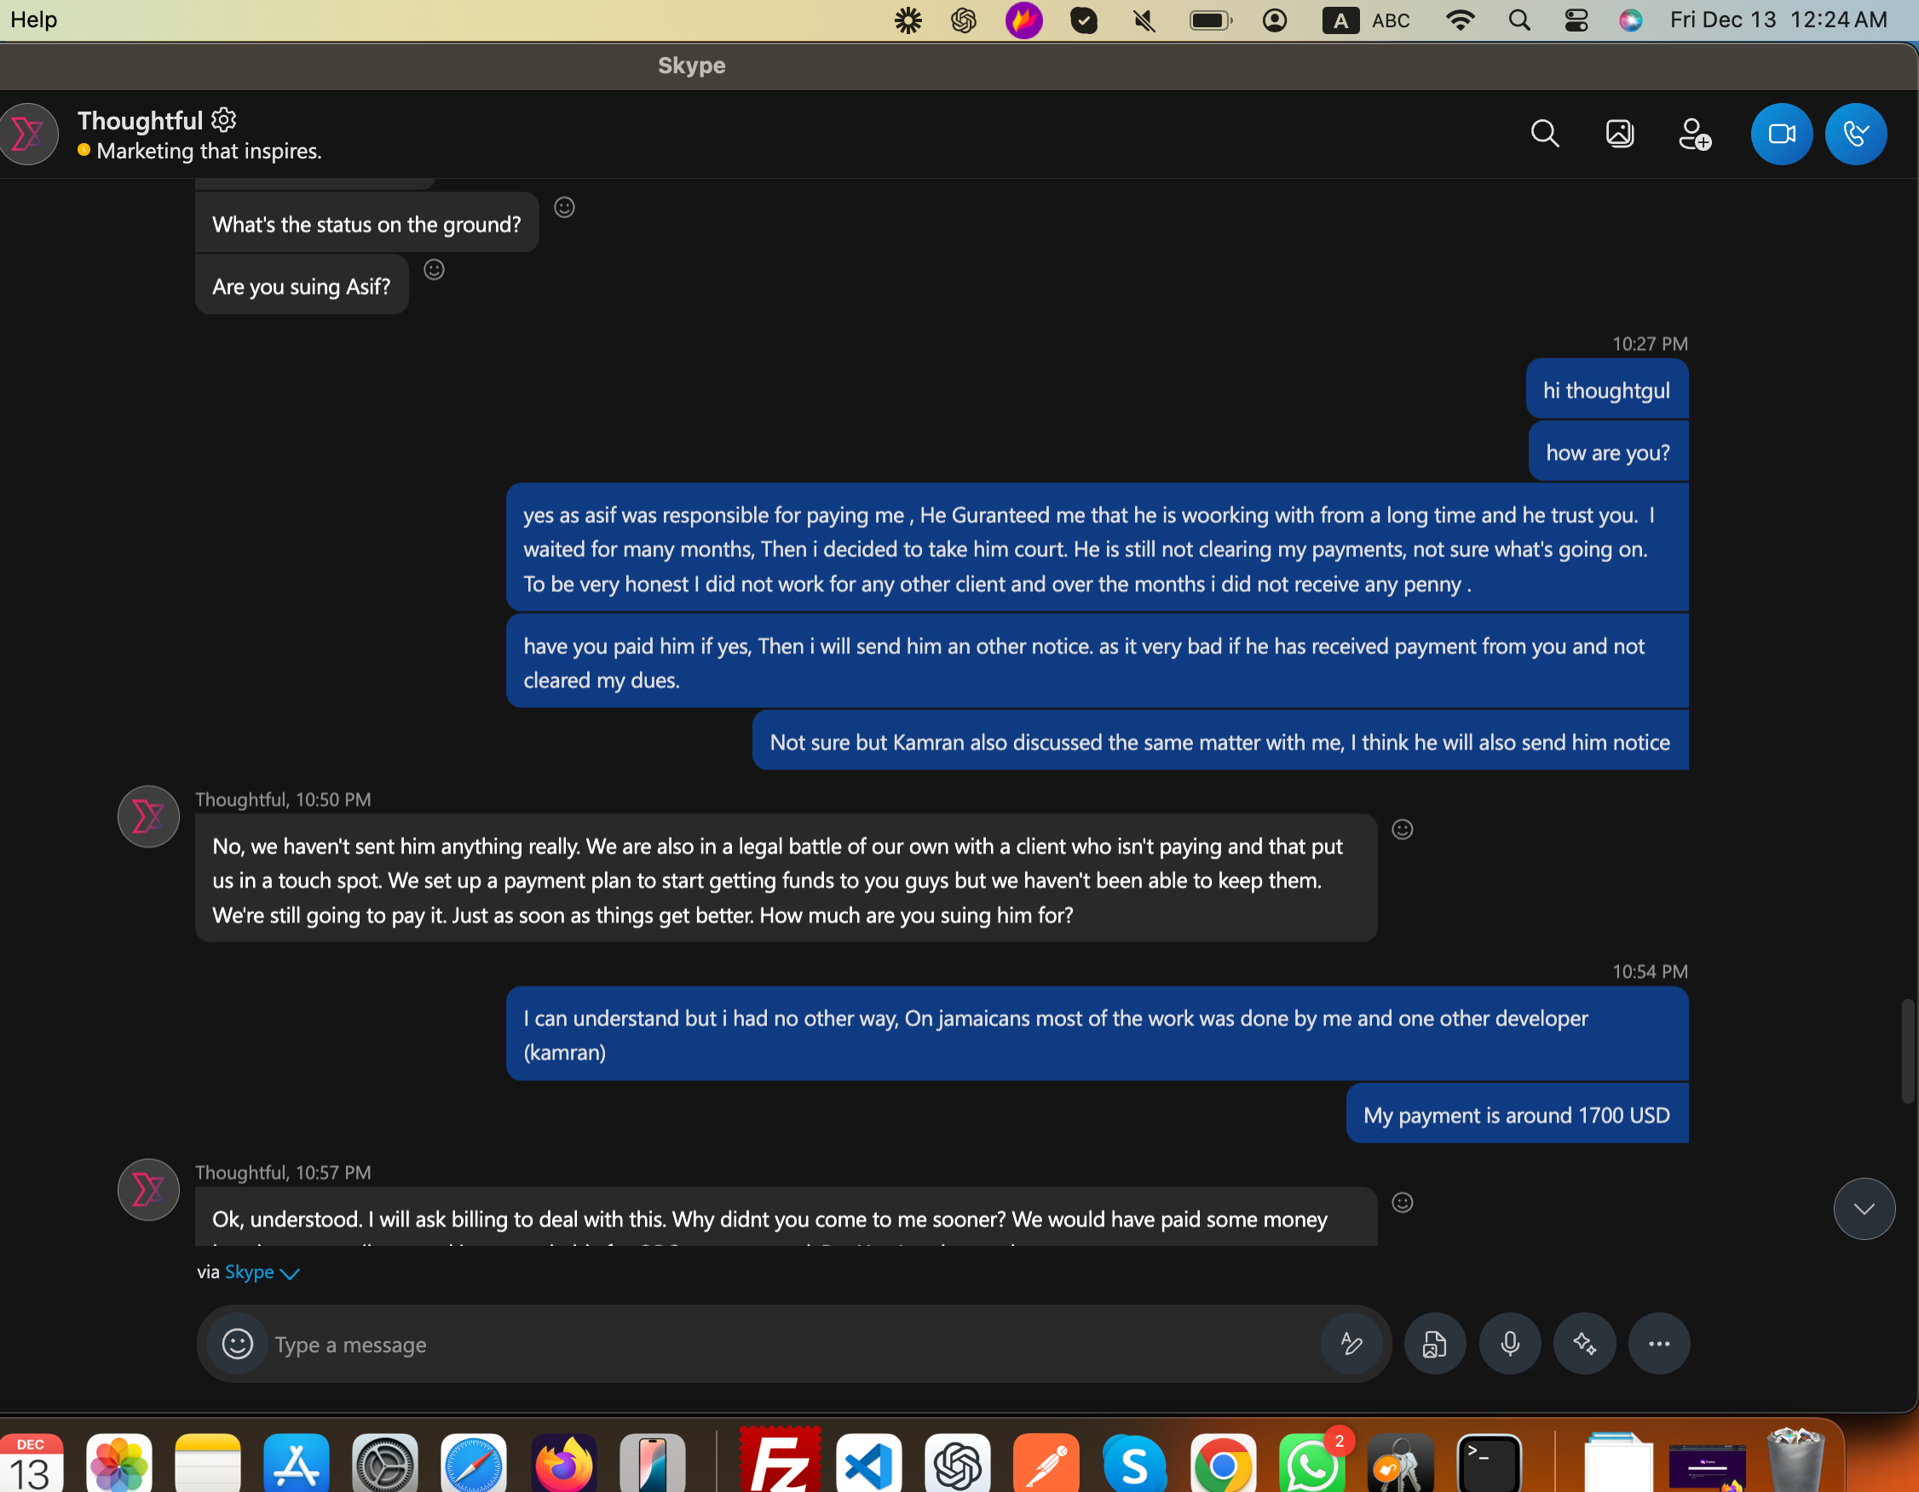This screenshot has height=1492, width=1919.
Task: Open Keychain Access from the dock
Action: (x=1400, y=1464)
